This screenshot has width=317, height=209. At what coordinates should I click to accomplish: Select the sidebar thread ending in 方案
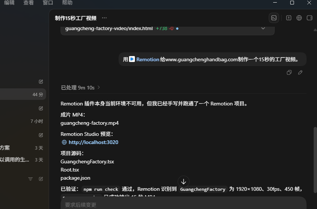point(23,148)
